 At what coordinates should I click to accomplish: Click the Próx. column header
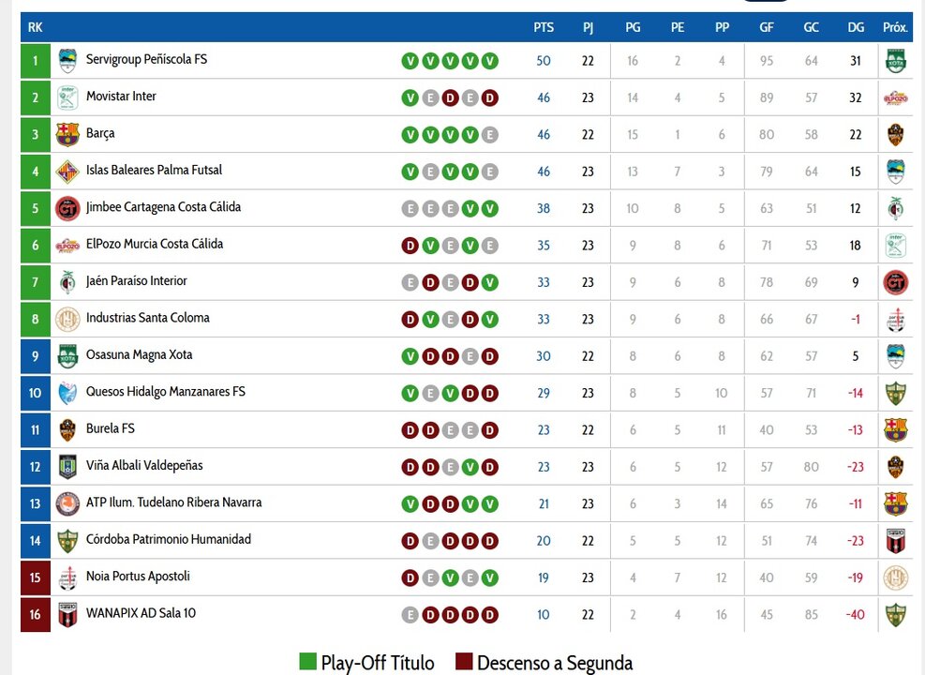(x=895, y=27)
